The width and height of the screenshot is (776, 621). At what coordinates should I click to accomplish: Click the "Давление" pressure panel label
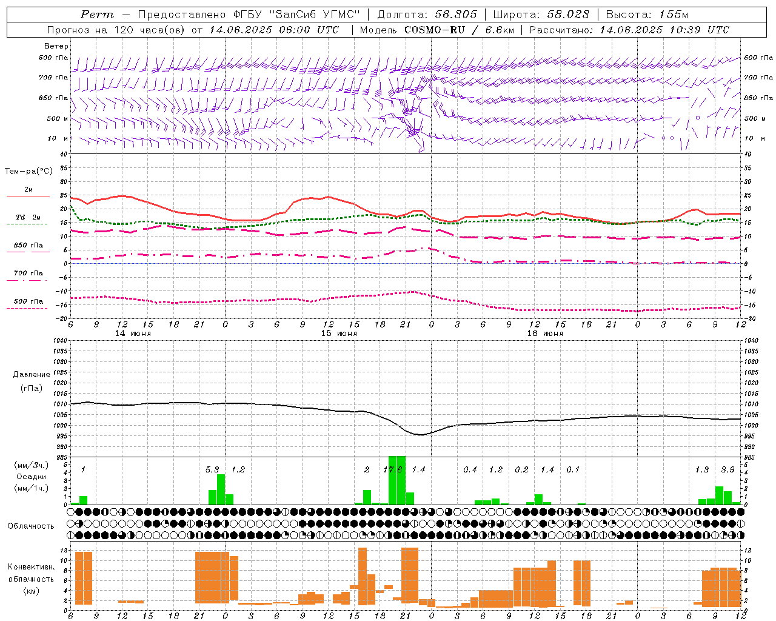tap(31, 375)
